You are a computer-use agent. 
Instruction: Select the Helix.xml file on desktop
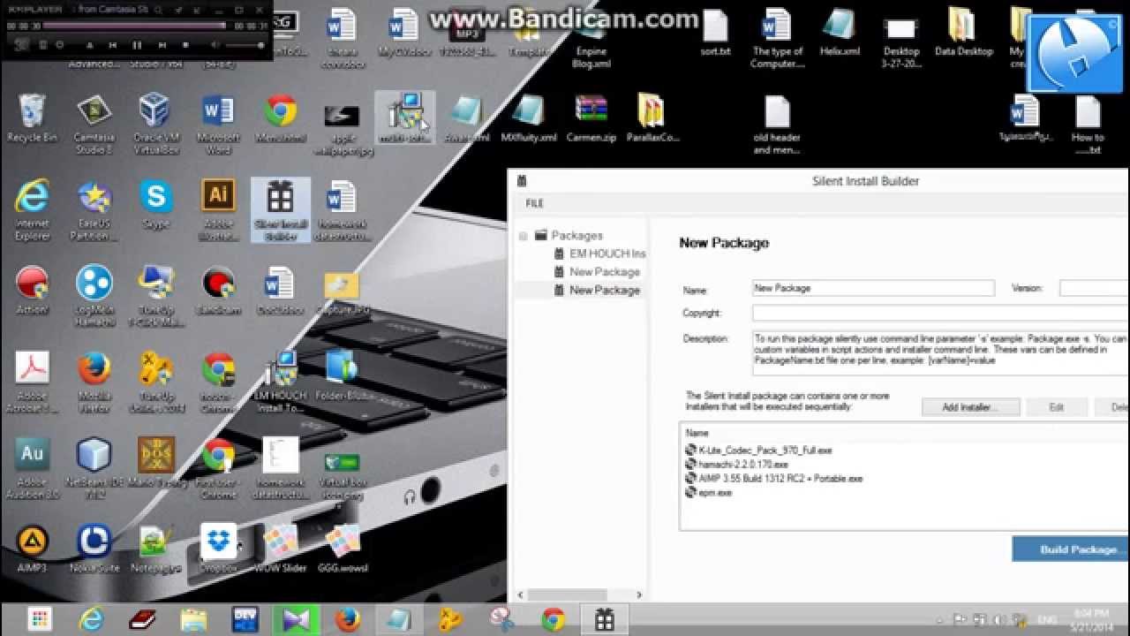point(840,32)
